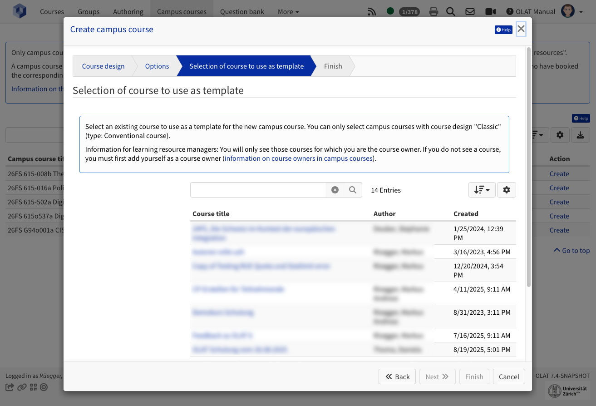Open the RSS feed icon
The width and height of the screenshot is (596, 406).
coord(372,12)
